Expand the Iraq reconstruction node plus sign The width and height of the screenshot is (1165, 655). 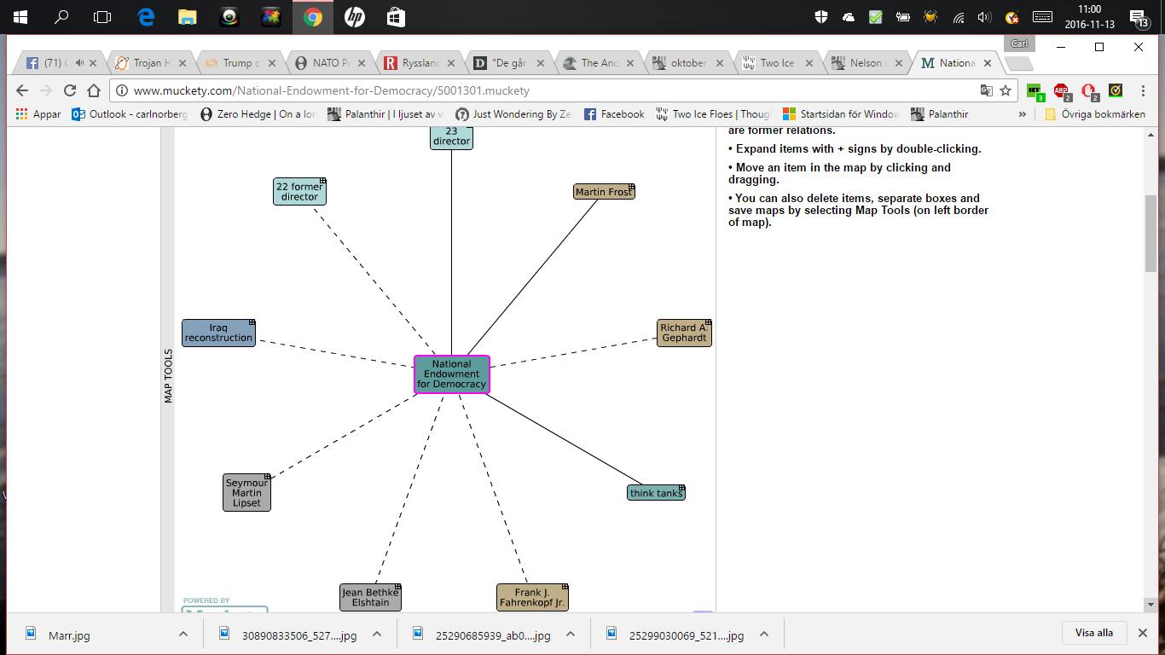pyautogui.click(x=252, y=322)
